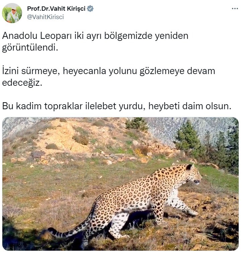Open the three-dot more options menu

click(235, 9)
